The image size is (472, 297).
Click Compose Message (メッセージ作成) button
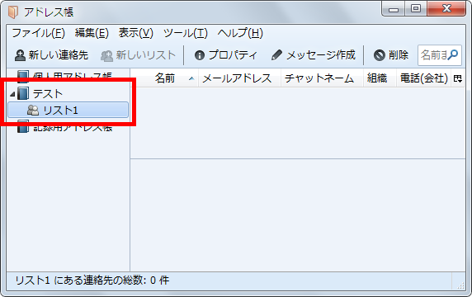click(314, 55)
